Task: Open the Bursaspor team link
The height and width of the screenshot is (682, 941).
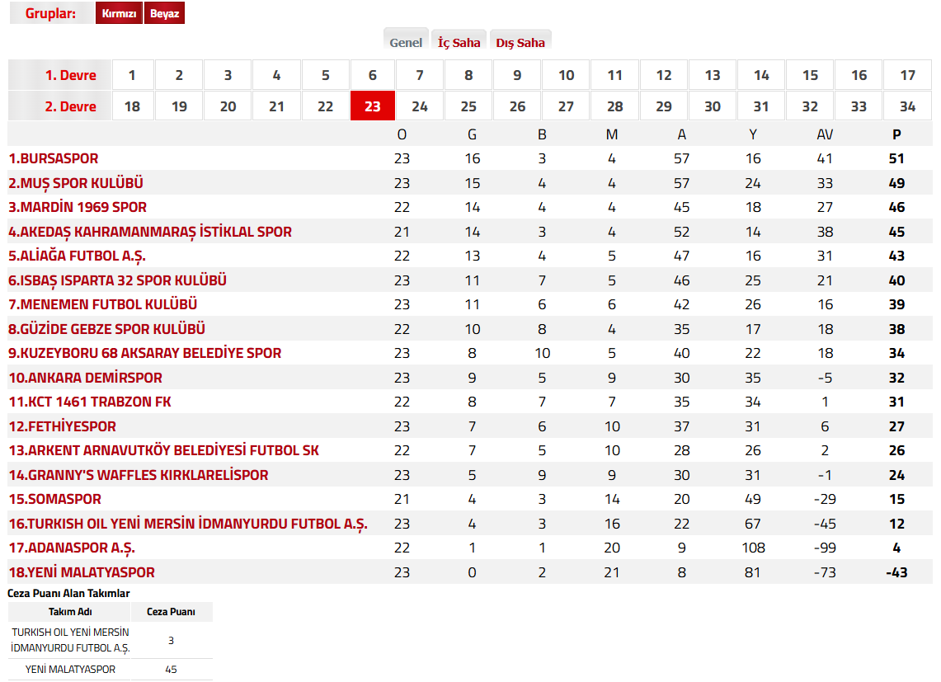Action: coord(54,158)
